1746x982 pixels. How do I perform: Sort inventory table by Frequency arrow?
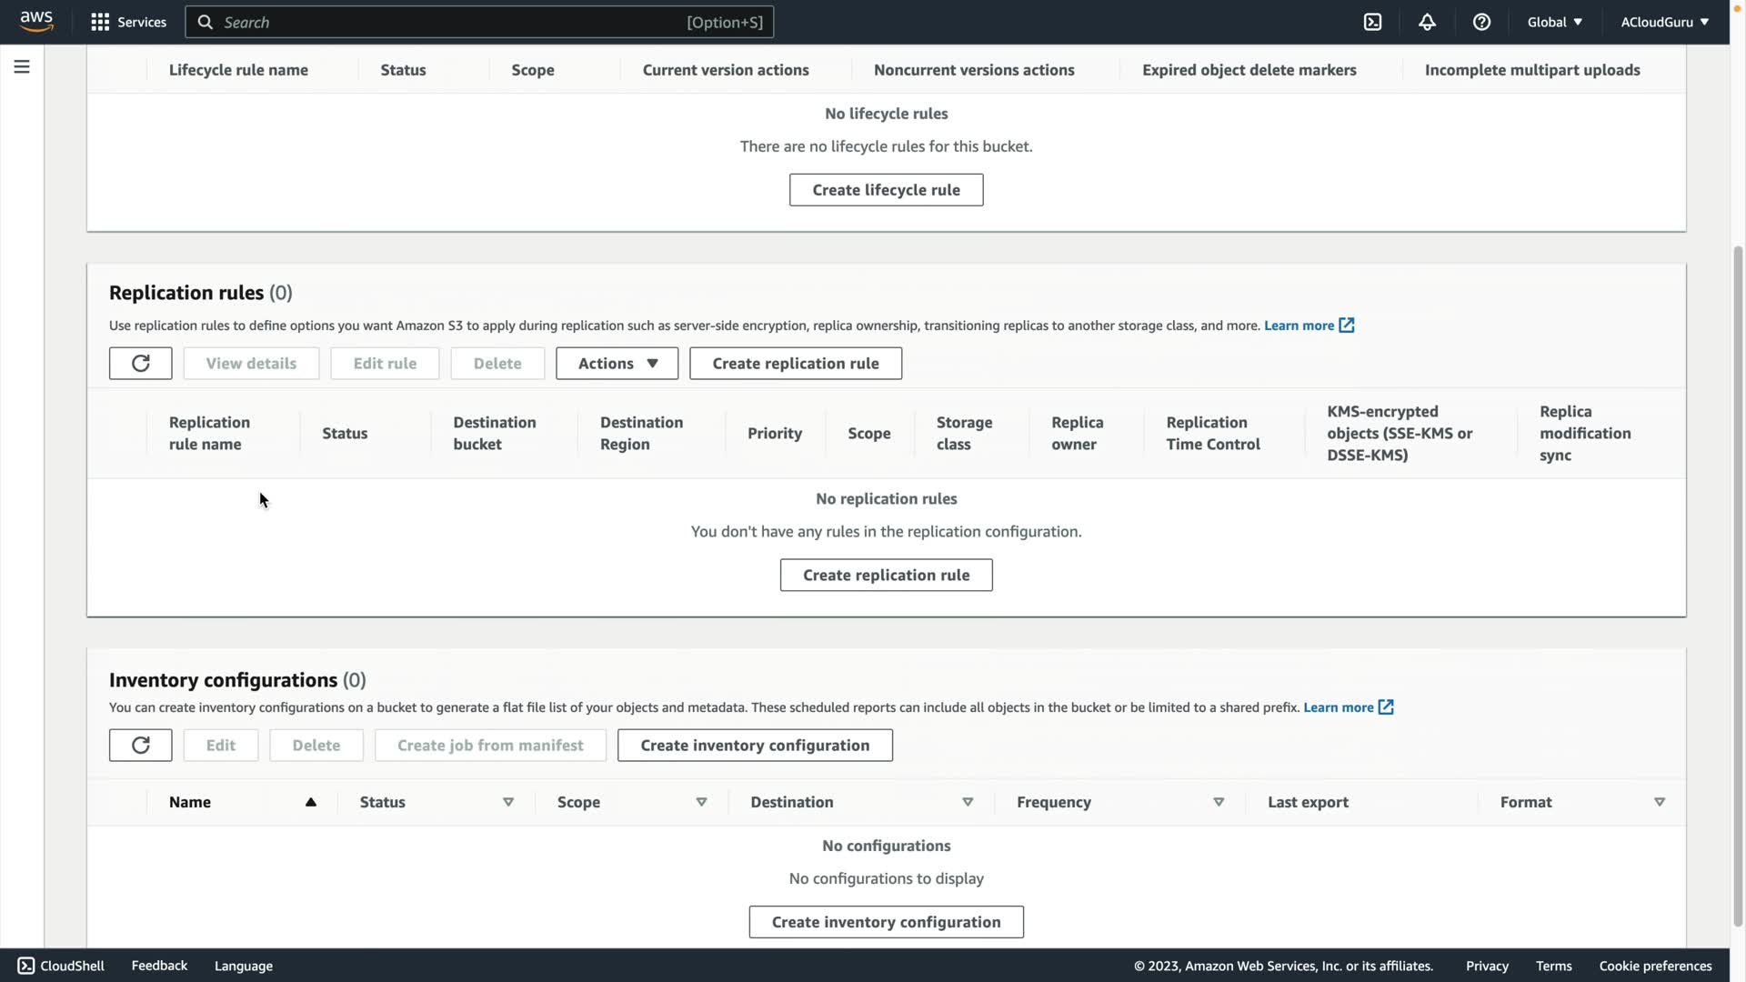(1219, 802)
